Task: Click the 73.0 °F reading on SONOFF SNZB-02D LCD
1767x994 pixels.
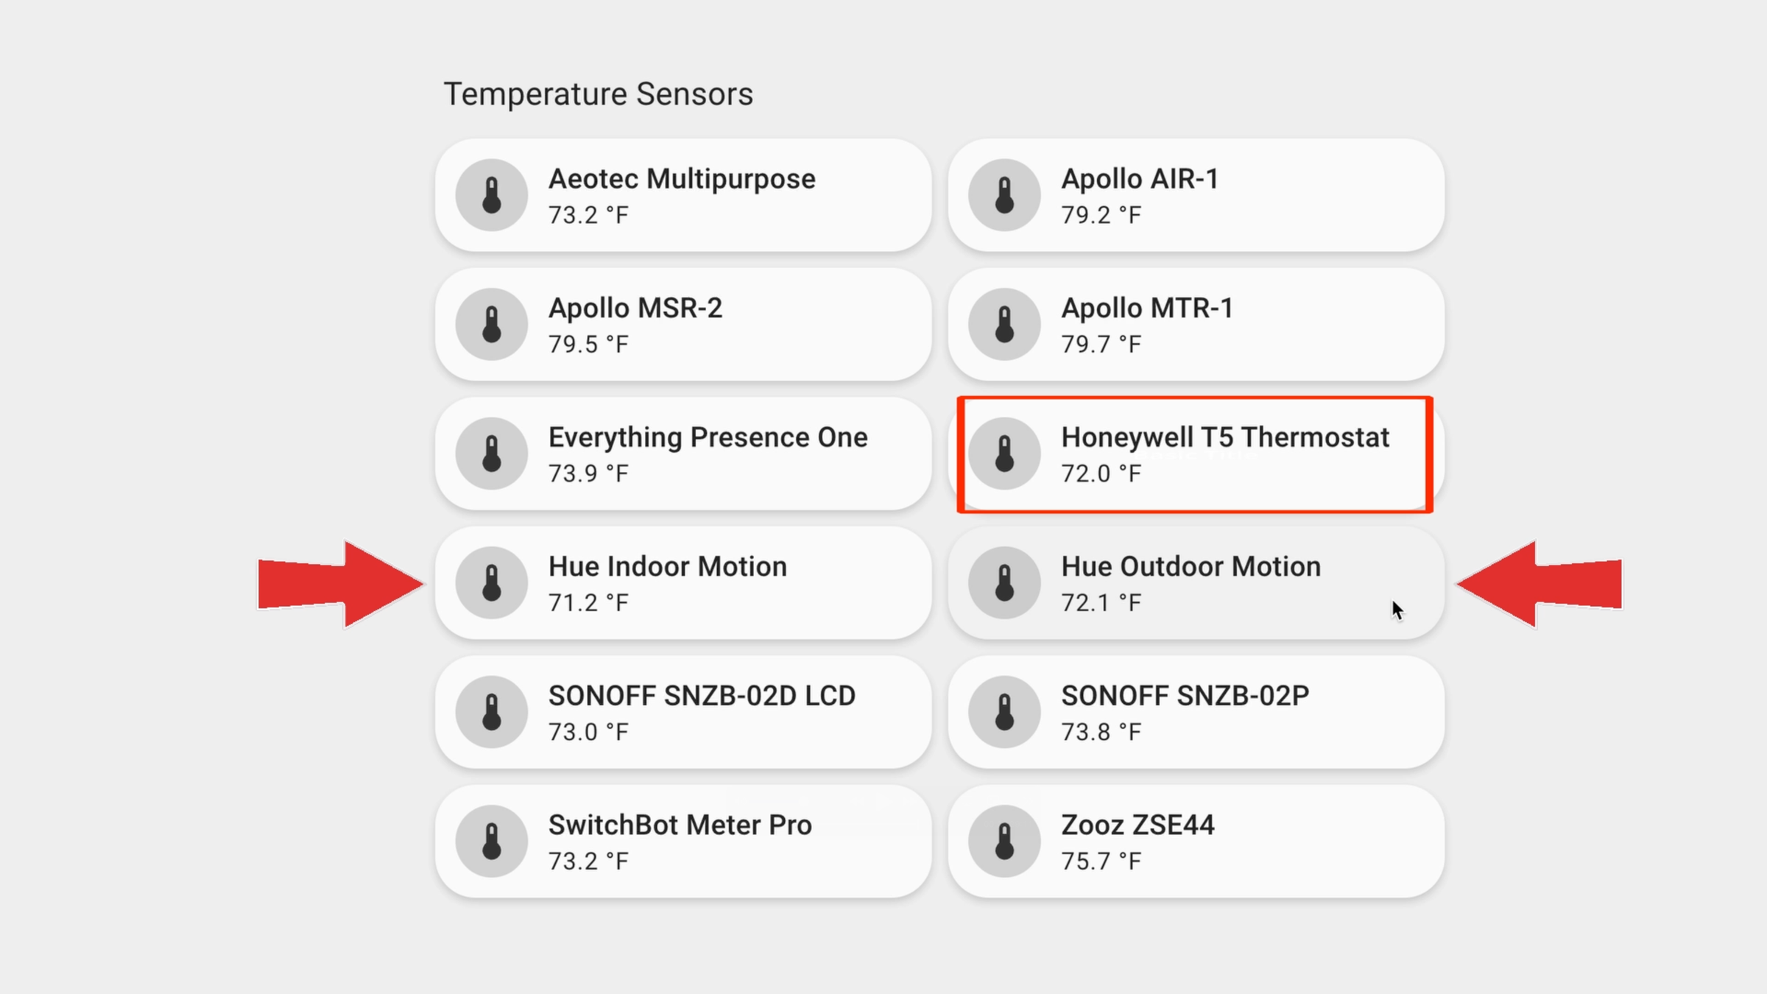Action: coord(588,731)
